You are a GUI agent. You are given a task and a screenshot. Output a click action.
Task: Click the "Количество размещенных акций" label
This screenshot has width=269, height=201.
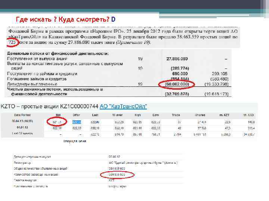coord(36,175)
